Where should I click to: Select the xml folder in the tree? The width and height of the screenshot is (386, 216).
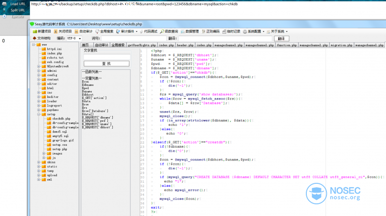49,179
